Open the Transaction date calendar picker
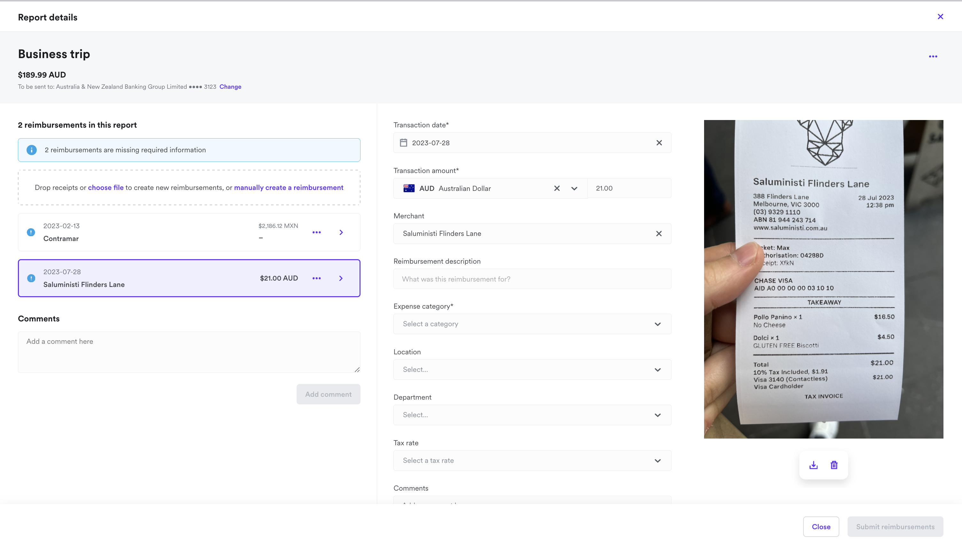The width and height of the screenshot is (962, 549). coord(404,143)
